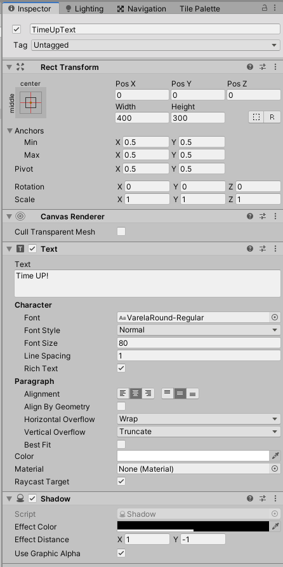Image resolution: width=283 pixels, height=567 pixels.
Task: Select center horizontal text alignment
Action: (x=135, y=394)
